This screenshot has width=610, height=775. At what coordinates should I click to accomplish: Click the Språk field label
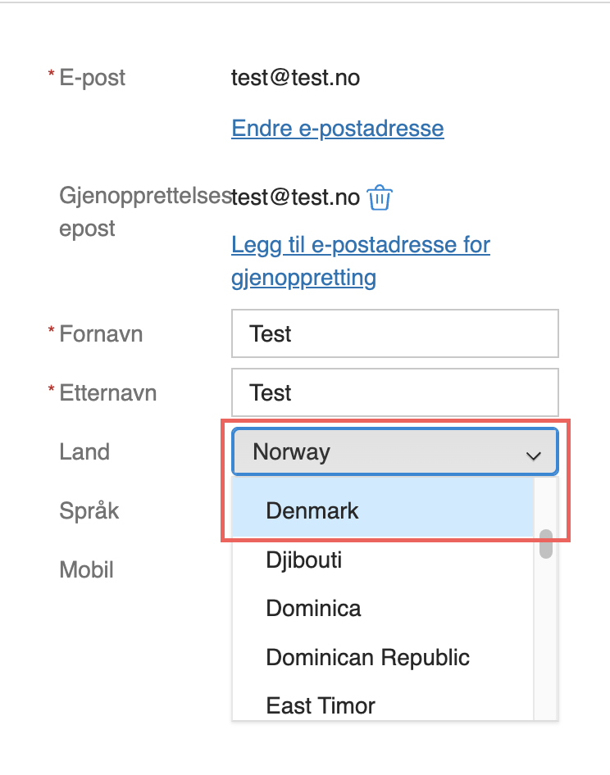(x=89, y=510)
